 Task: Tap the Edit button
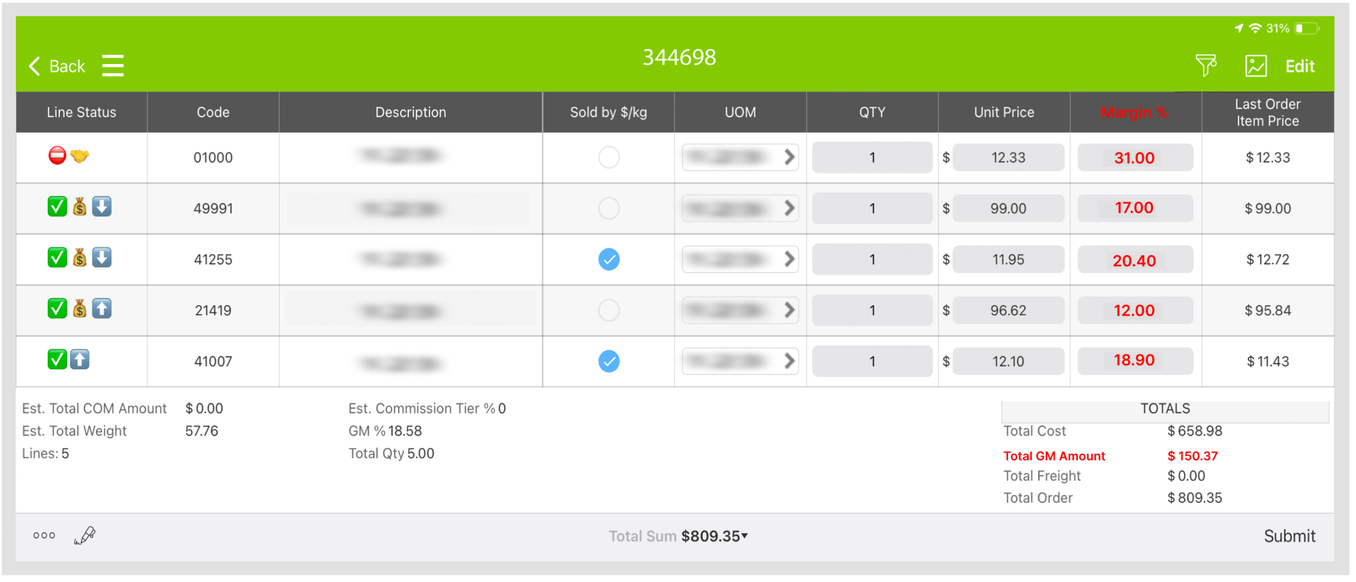(x=1300, y=66)
